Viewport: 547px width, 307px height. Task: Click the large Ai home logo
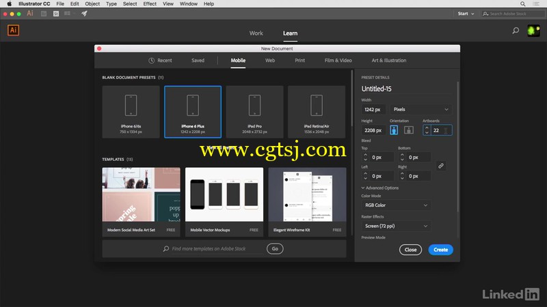[x=13, y=30]
